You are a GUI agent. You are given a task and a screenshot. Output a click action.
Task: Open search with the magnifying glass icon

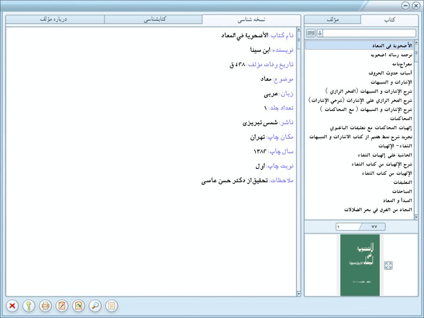[x=95, y=306]
